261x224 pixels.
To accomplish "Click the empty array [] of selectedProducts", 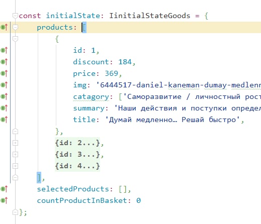I will (x=123, y=189).
